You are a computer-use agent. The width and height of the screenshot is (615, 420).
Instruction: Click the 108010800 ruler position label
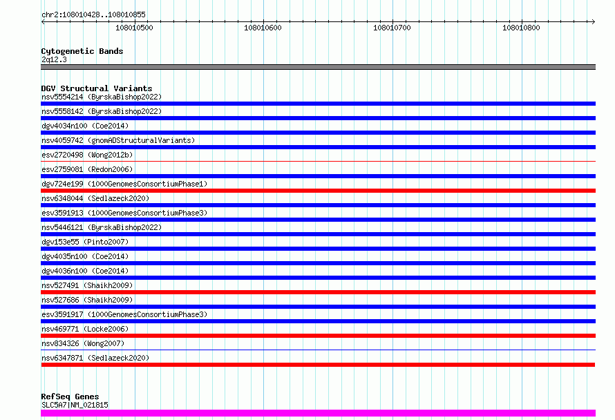coord(521,28)
